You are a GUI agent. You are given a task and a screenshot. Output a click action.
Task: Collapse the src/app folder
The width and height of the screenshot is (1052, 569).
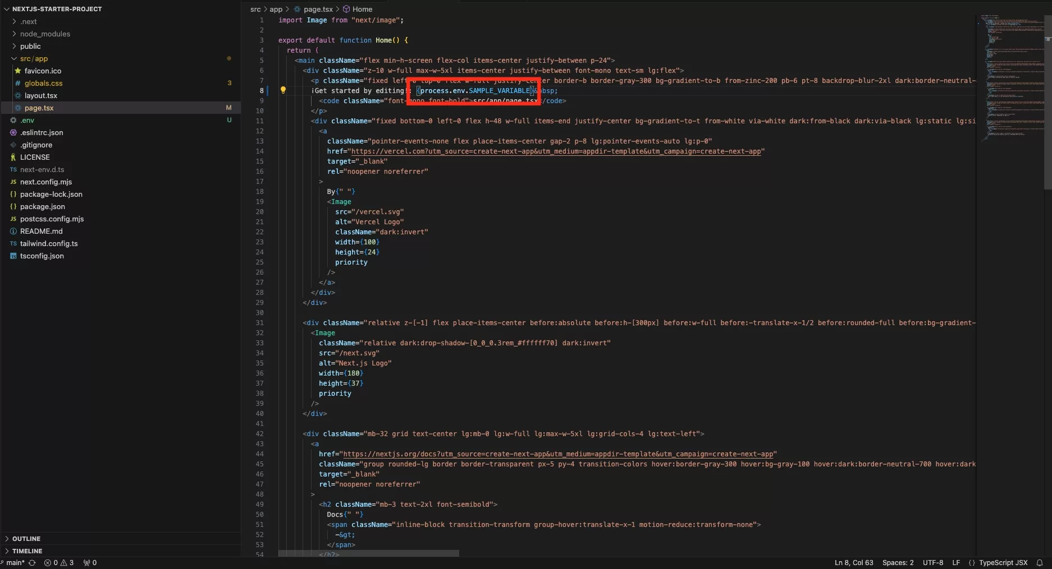click(13, 58)
